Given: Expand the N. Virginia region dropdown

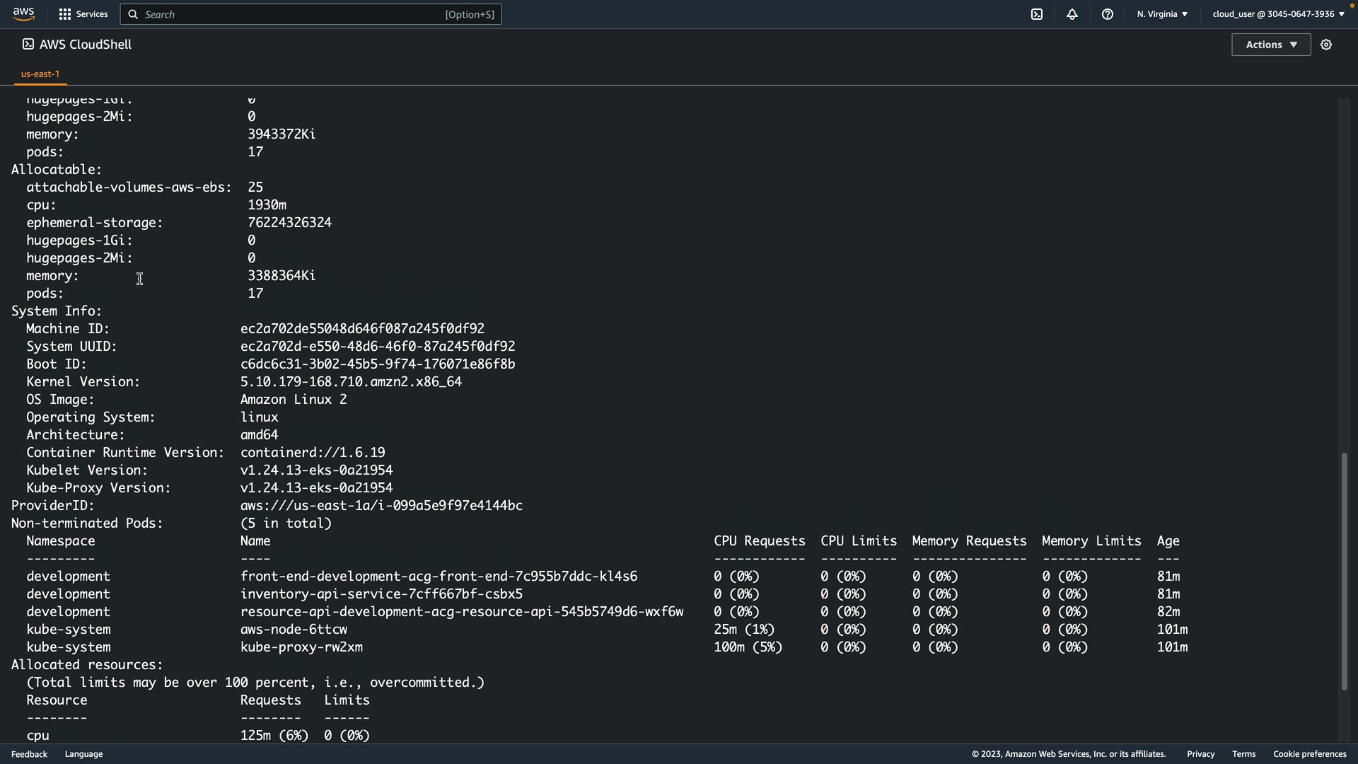Looking at the screenshot, I should click(x=1162, y=14).
